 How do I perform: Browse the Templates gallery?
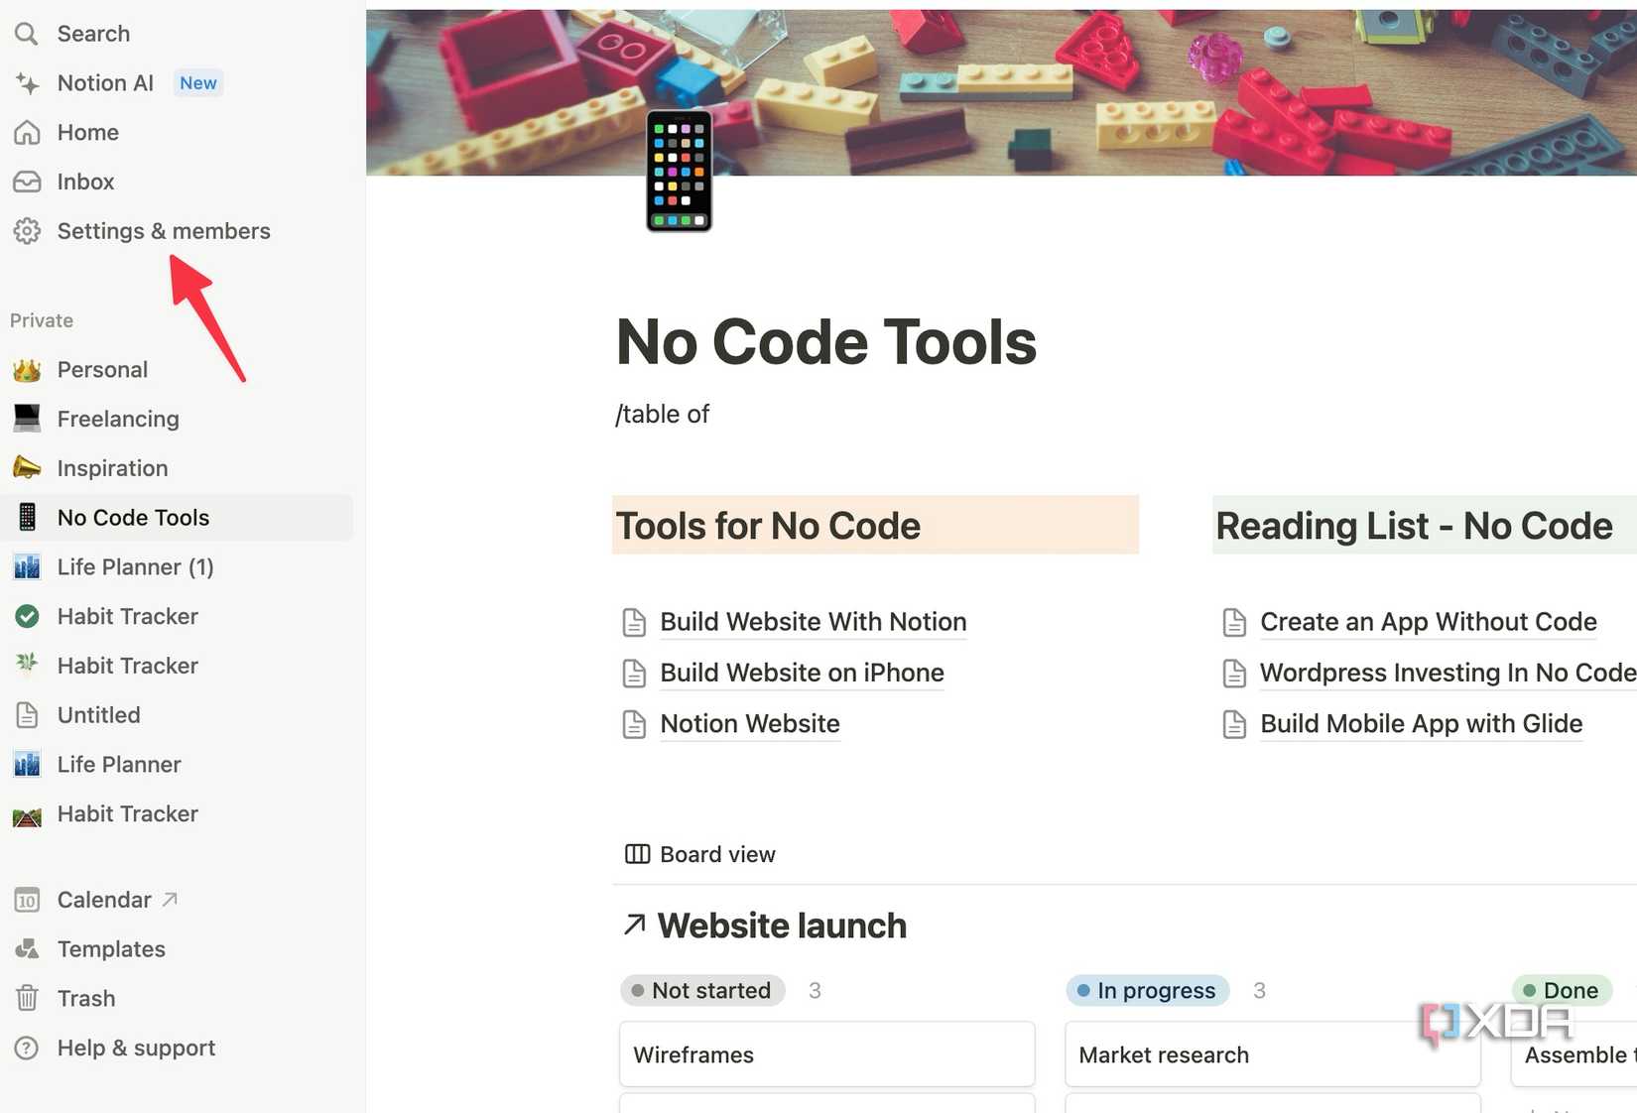(x=111, y=948)
